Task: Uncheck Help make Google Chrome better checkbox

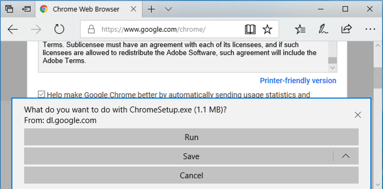Action: [x=41, y=94]
